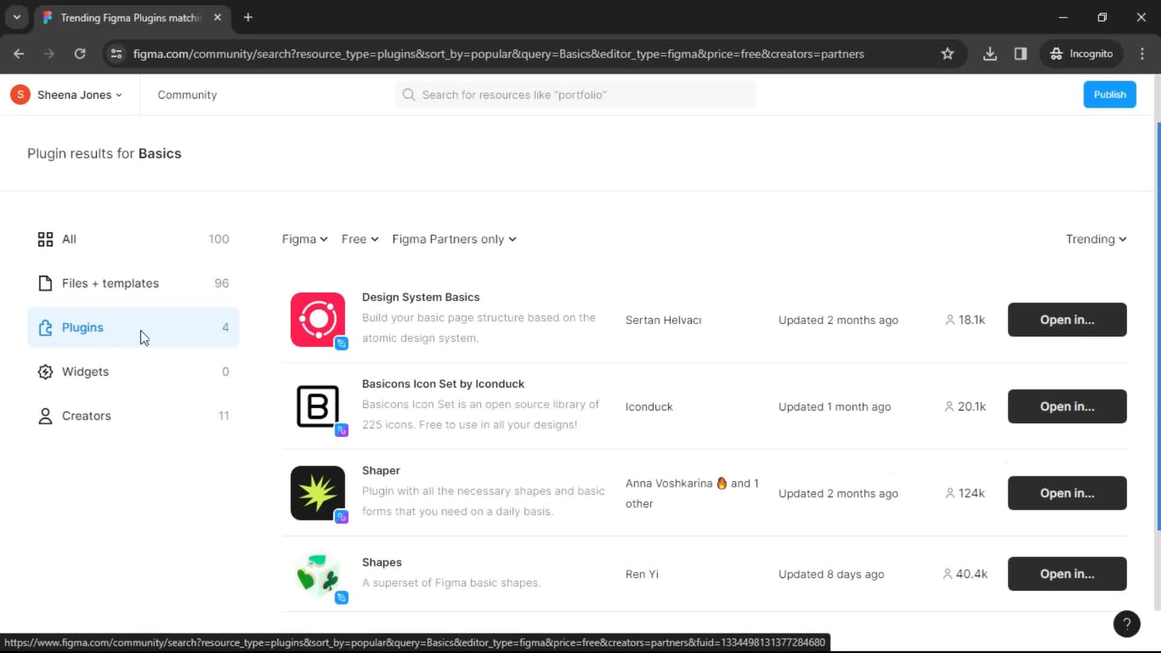Open Chrome three-dot menu

(x=1142, y=54)
